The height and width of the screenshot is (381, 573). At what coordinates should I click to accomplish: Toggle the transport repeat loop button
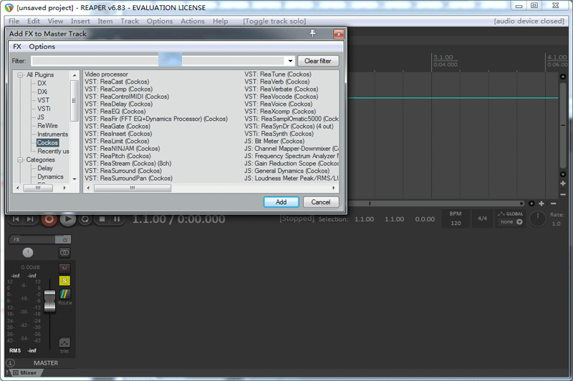[85, 219]
